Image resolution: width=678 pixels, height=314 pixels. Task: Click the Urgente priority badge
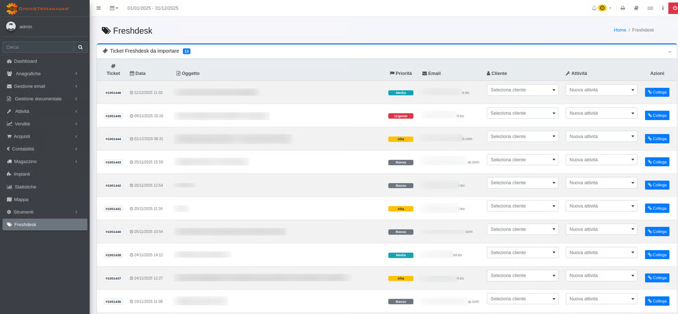pos(400,116)
